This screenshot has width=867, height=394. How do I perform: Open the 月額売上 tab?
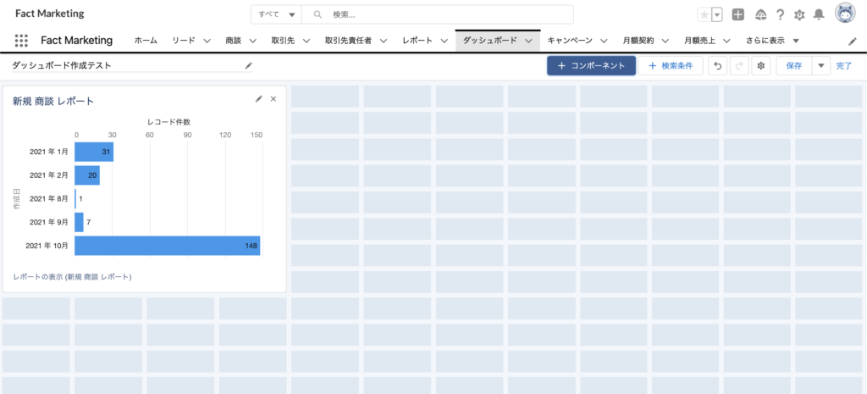click(x=699, y=41)
